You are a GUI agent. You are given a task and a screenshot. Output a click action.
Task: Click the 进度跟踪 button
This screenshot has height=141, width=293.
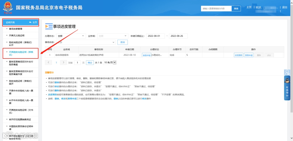(x=239, y=55)
